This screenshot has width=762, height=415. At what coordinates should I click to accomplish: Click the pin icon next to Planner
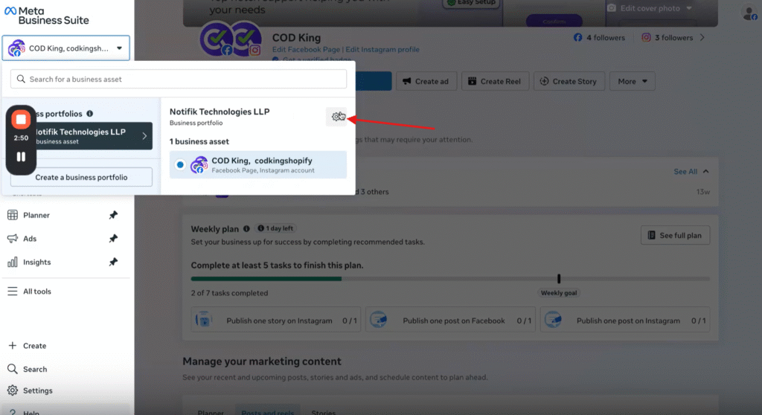point(113,215)
